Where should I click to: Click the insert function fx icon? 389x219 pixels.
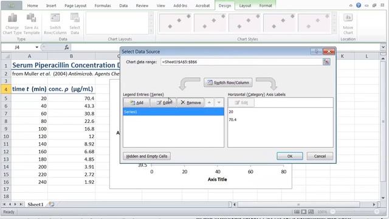[x=67, y=47]
